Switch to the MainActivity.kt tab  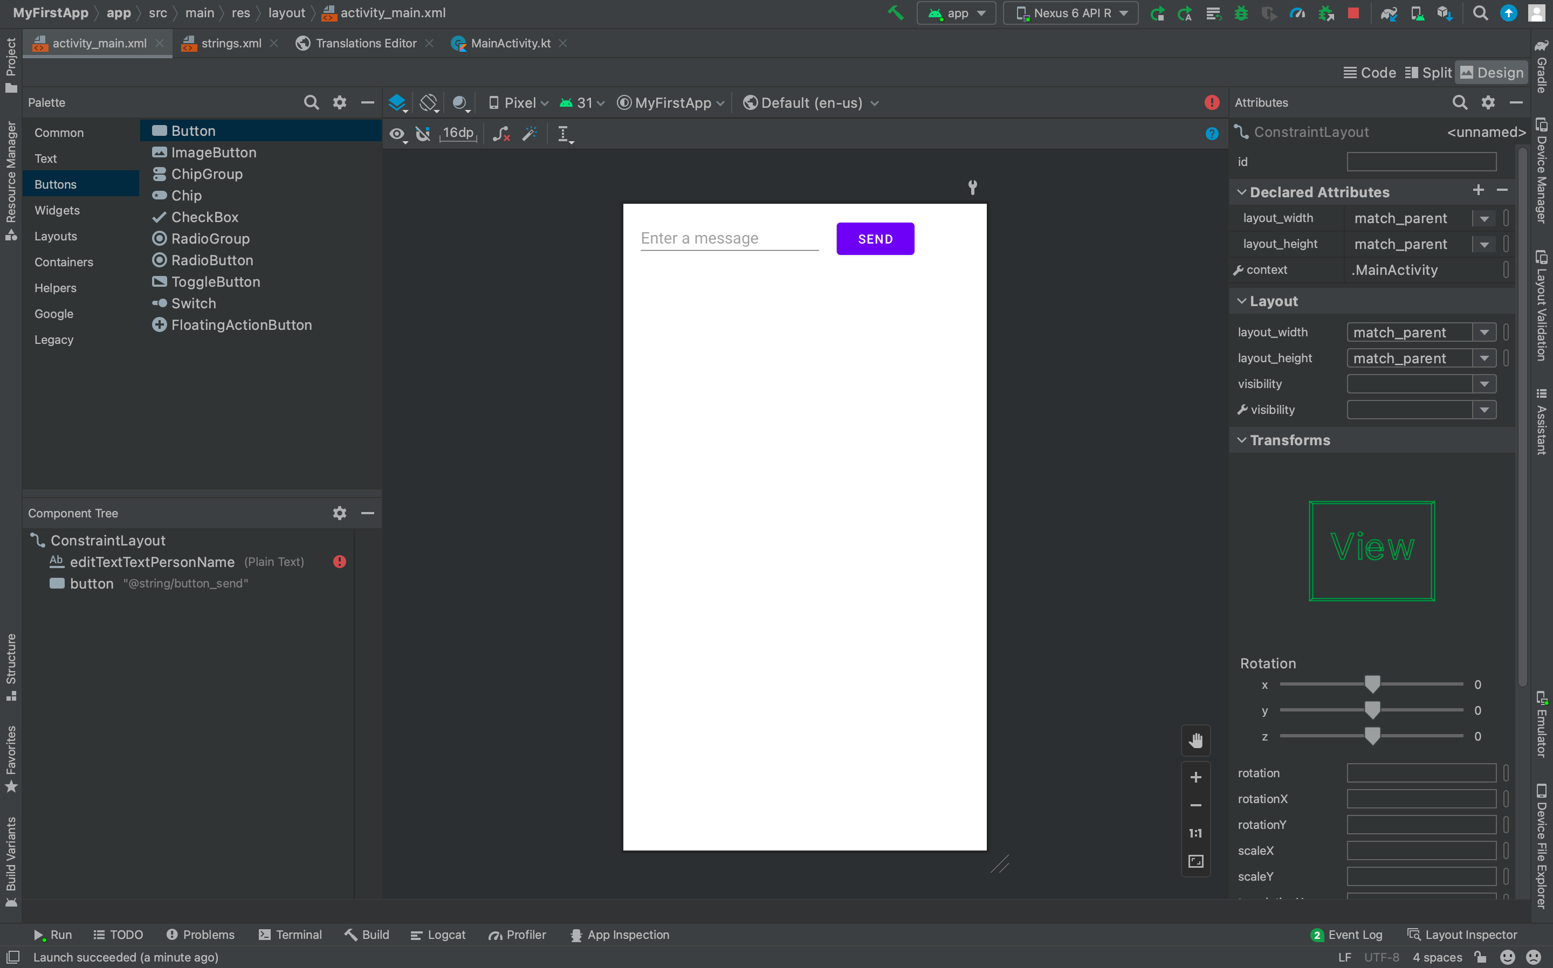click(x=510, y=43)
